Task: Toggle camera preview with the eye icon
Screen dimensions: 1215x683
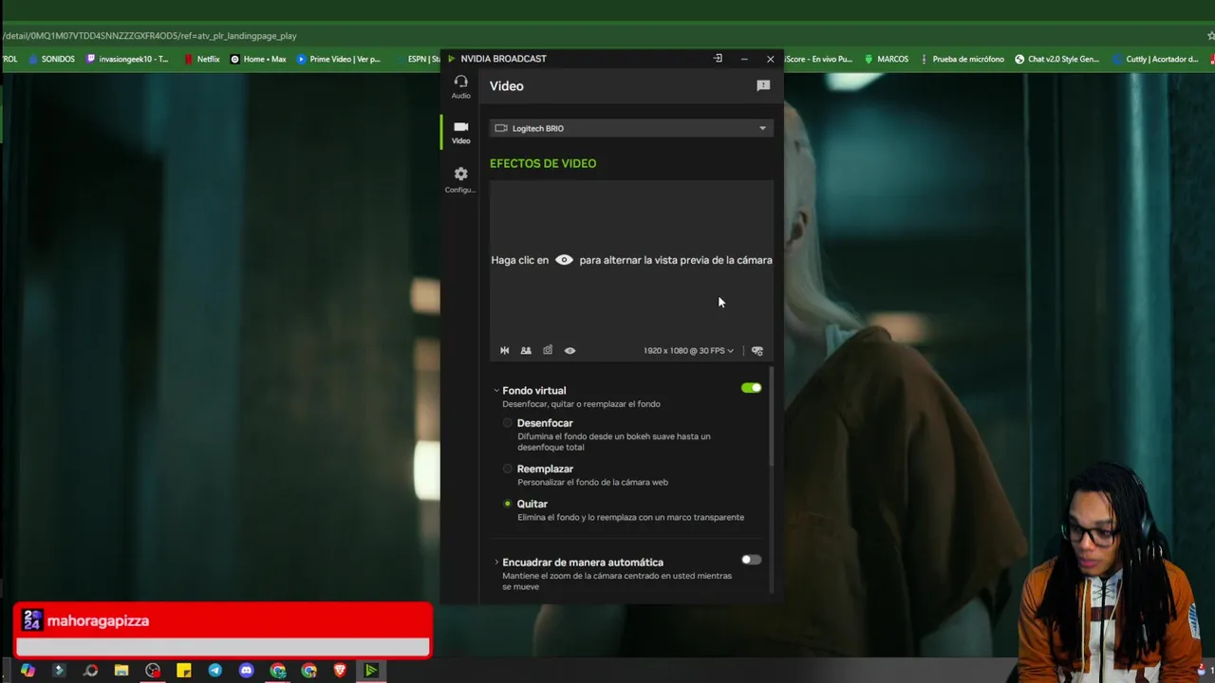Action: coord(570,351)
